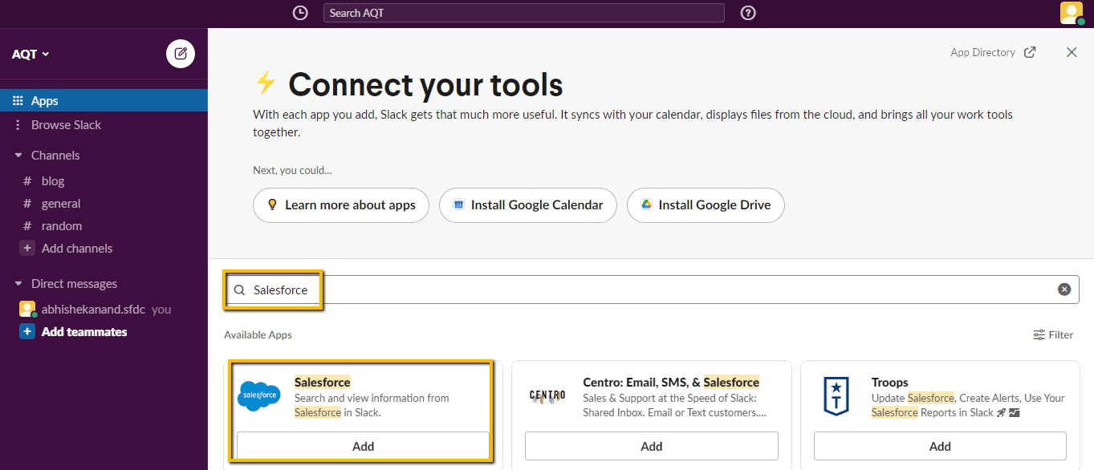
Task: Click the Centro: Email, SMS, & Salesforce title
Action: 671,383
